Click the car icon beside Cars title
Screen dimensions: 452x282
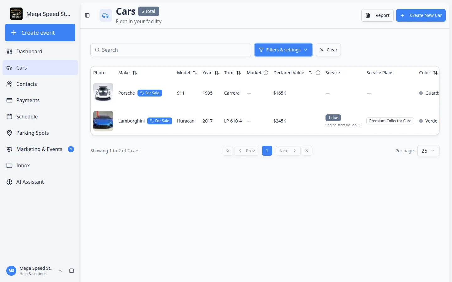106,15
